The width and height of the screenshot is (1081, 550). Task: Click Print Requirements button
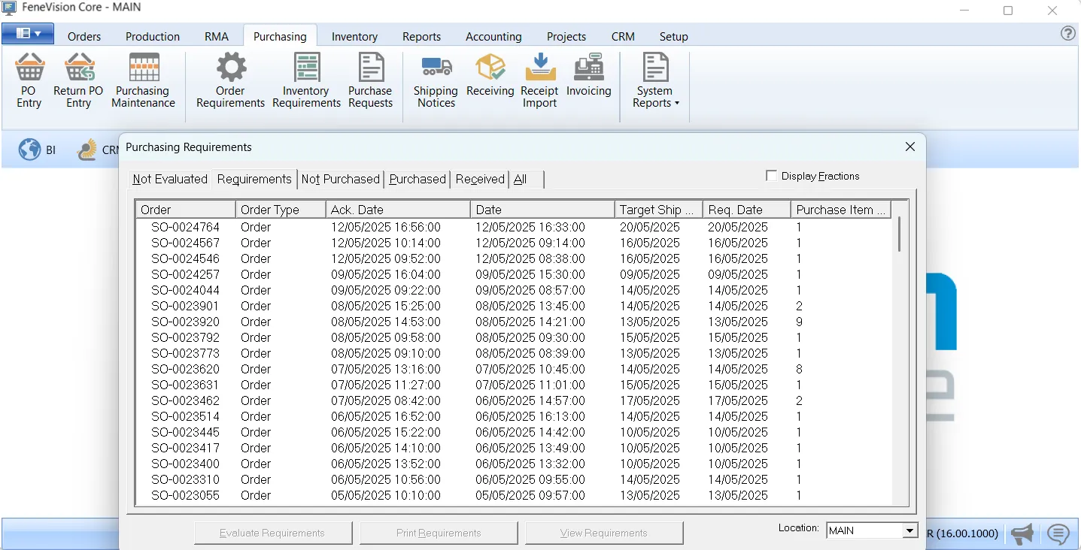point(439,533)
